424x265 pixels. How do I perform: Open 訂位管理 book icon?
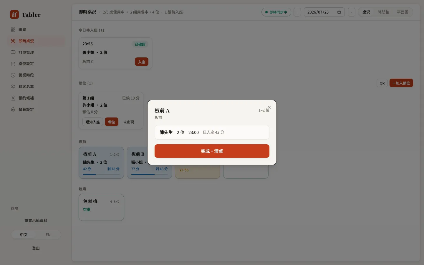point(13,52)
